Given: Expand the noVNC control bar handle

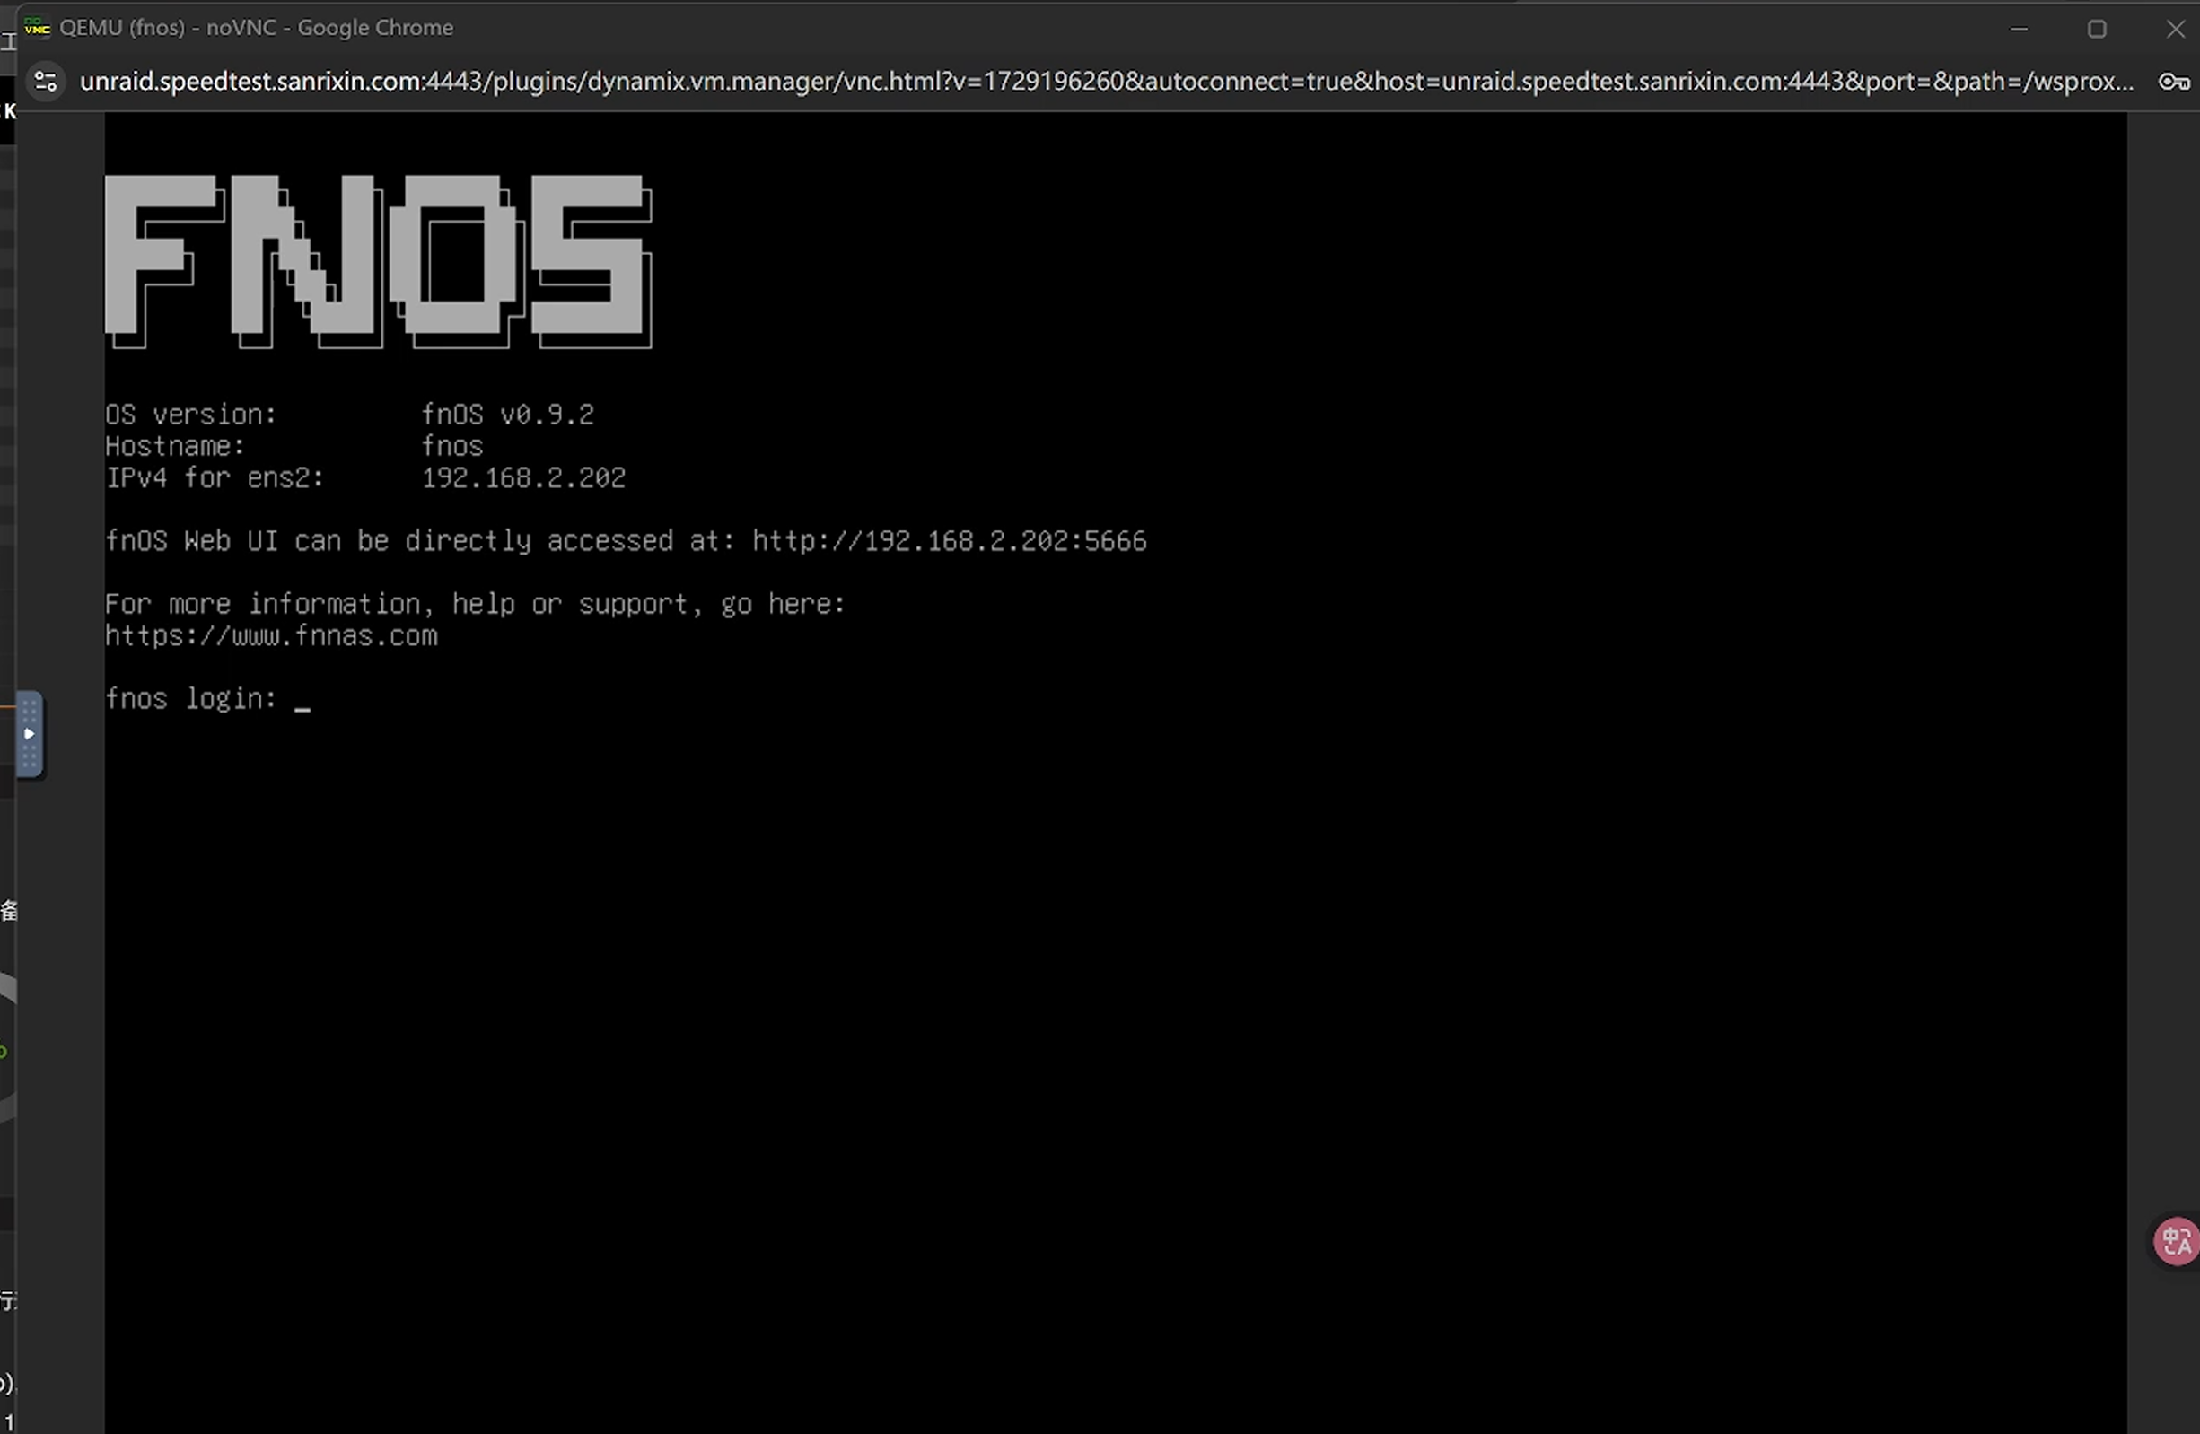Looking at the screenshot, I should [29, 735].
